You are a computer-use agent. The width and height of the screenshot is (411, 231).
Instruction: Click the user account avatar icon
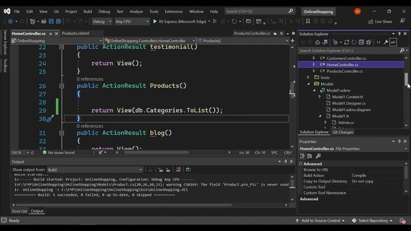357,12
